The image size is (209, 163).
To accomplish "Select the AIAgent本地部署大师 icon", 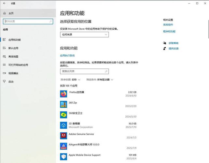I will [x=63, y=146].
